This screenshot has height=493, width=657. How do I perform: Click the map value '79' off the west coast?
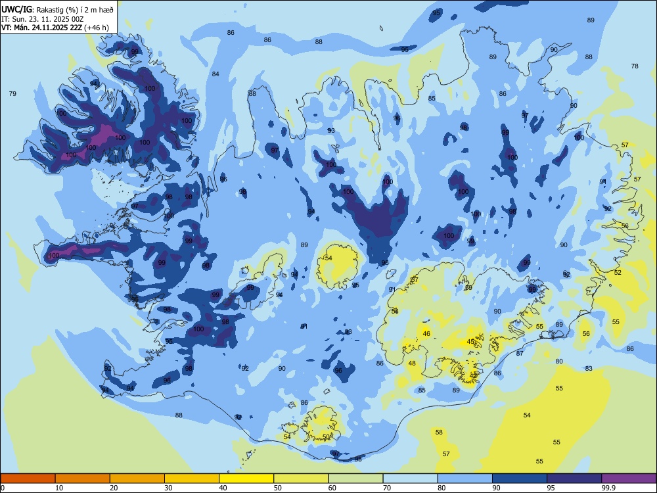tap(12, 93)
